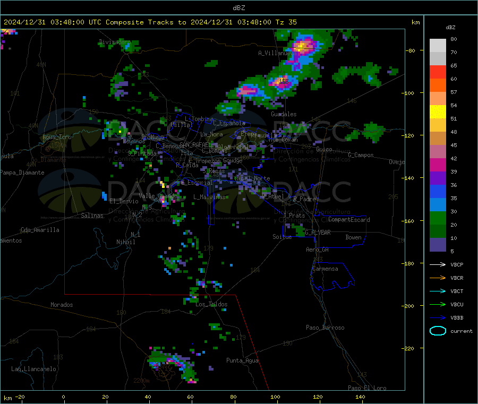The image size is (478, 404).
Task: Click the G_ALVEAR map label
Action: pyautogui.click(x=318, y=233)
